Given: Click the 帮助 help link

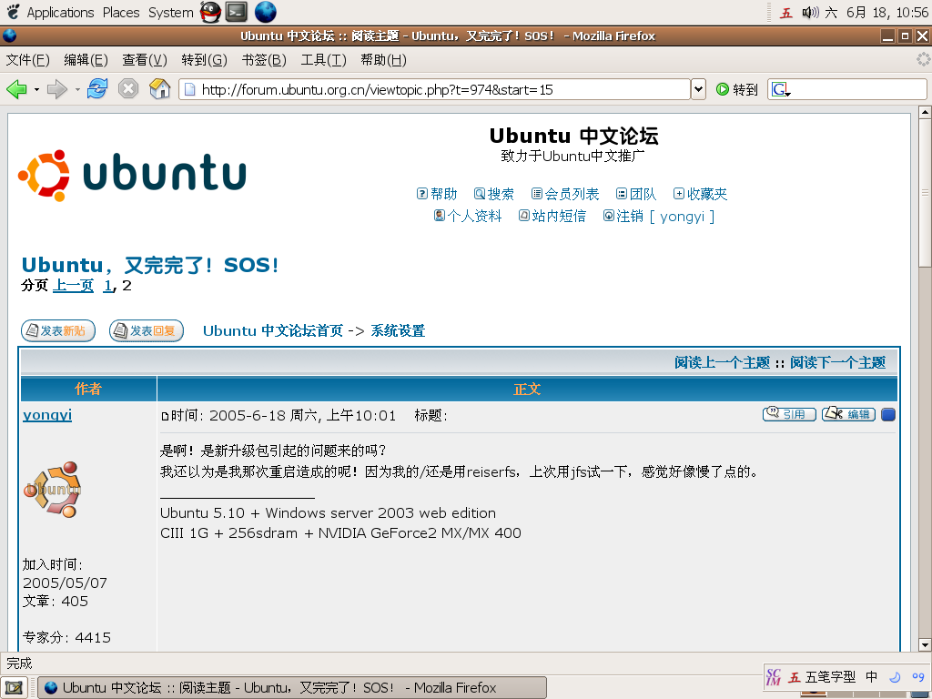Looking at the screenshot, I should pos(437,194).
